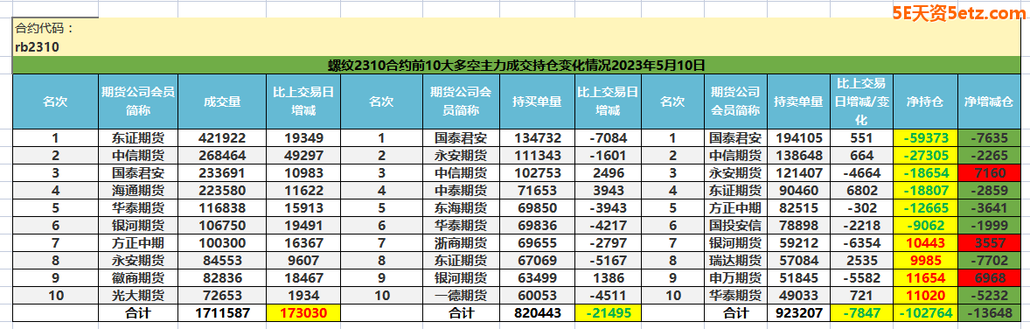
Task: Select red cell 6968 for 申万期货
Action: tap(989, 277)
